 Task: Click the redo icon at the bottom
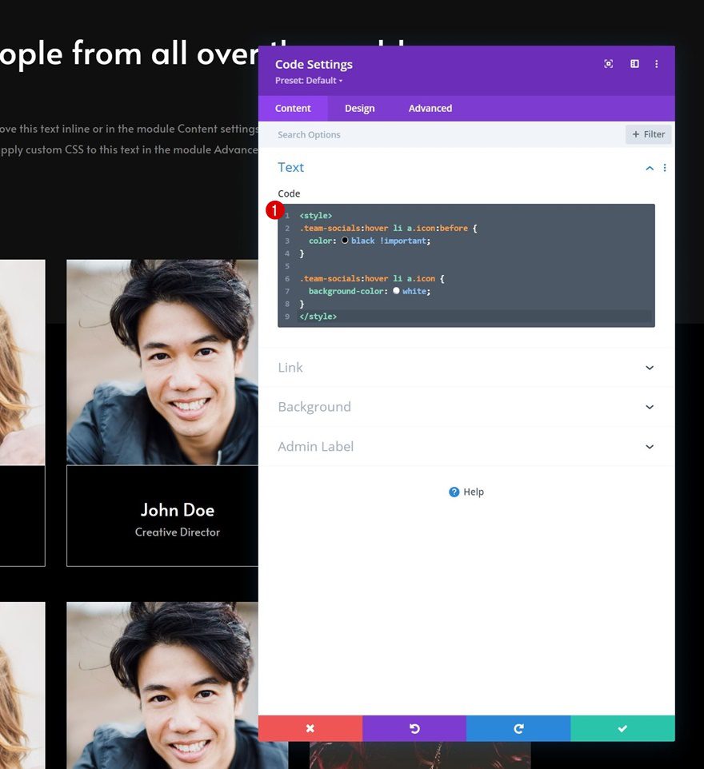coord(518,728)
